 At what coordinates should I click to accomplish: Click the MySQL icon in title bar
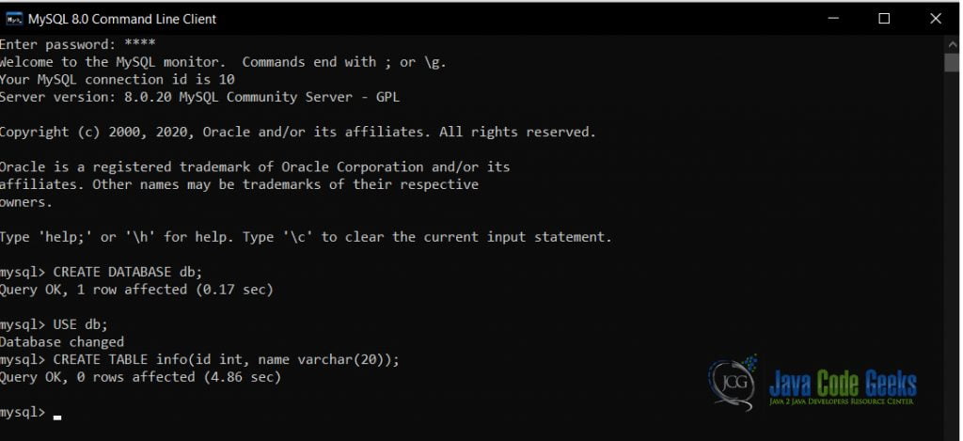click(x=13, y=19)
